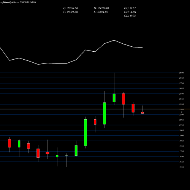Click the open price value O: 2326.00
190x190 pixels.
71,8
